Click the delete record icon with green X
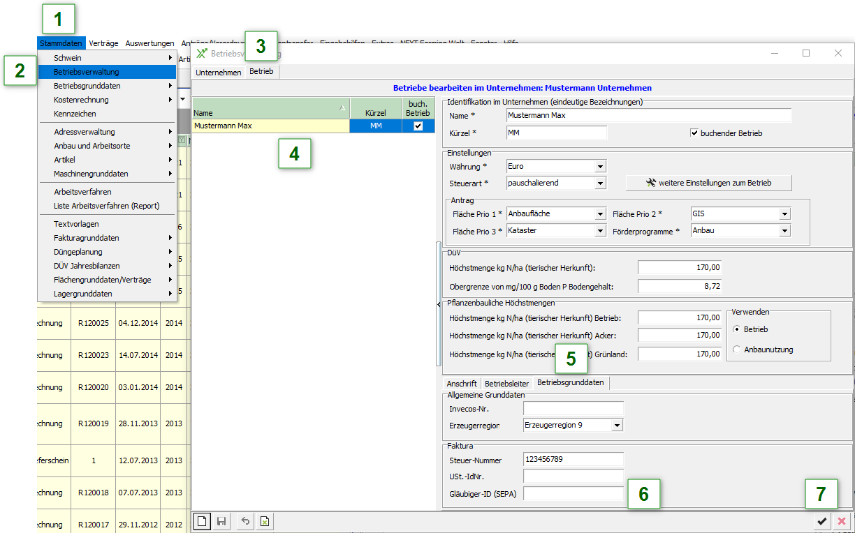Image resolution: width=855 pixels, height=533 pixels. pyautogui.click(x=265, y=521)
